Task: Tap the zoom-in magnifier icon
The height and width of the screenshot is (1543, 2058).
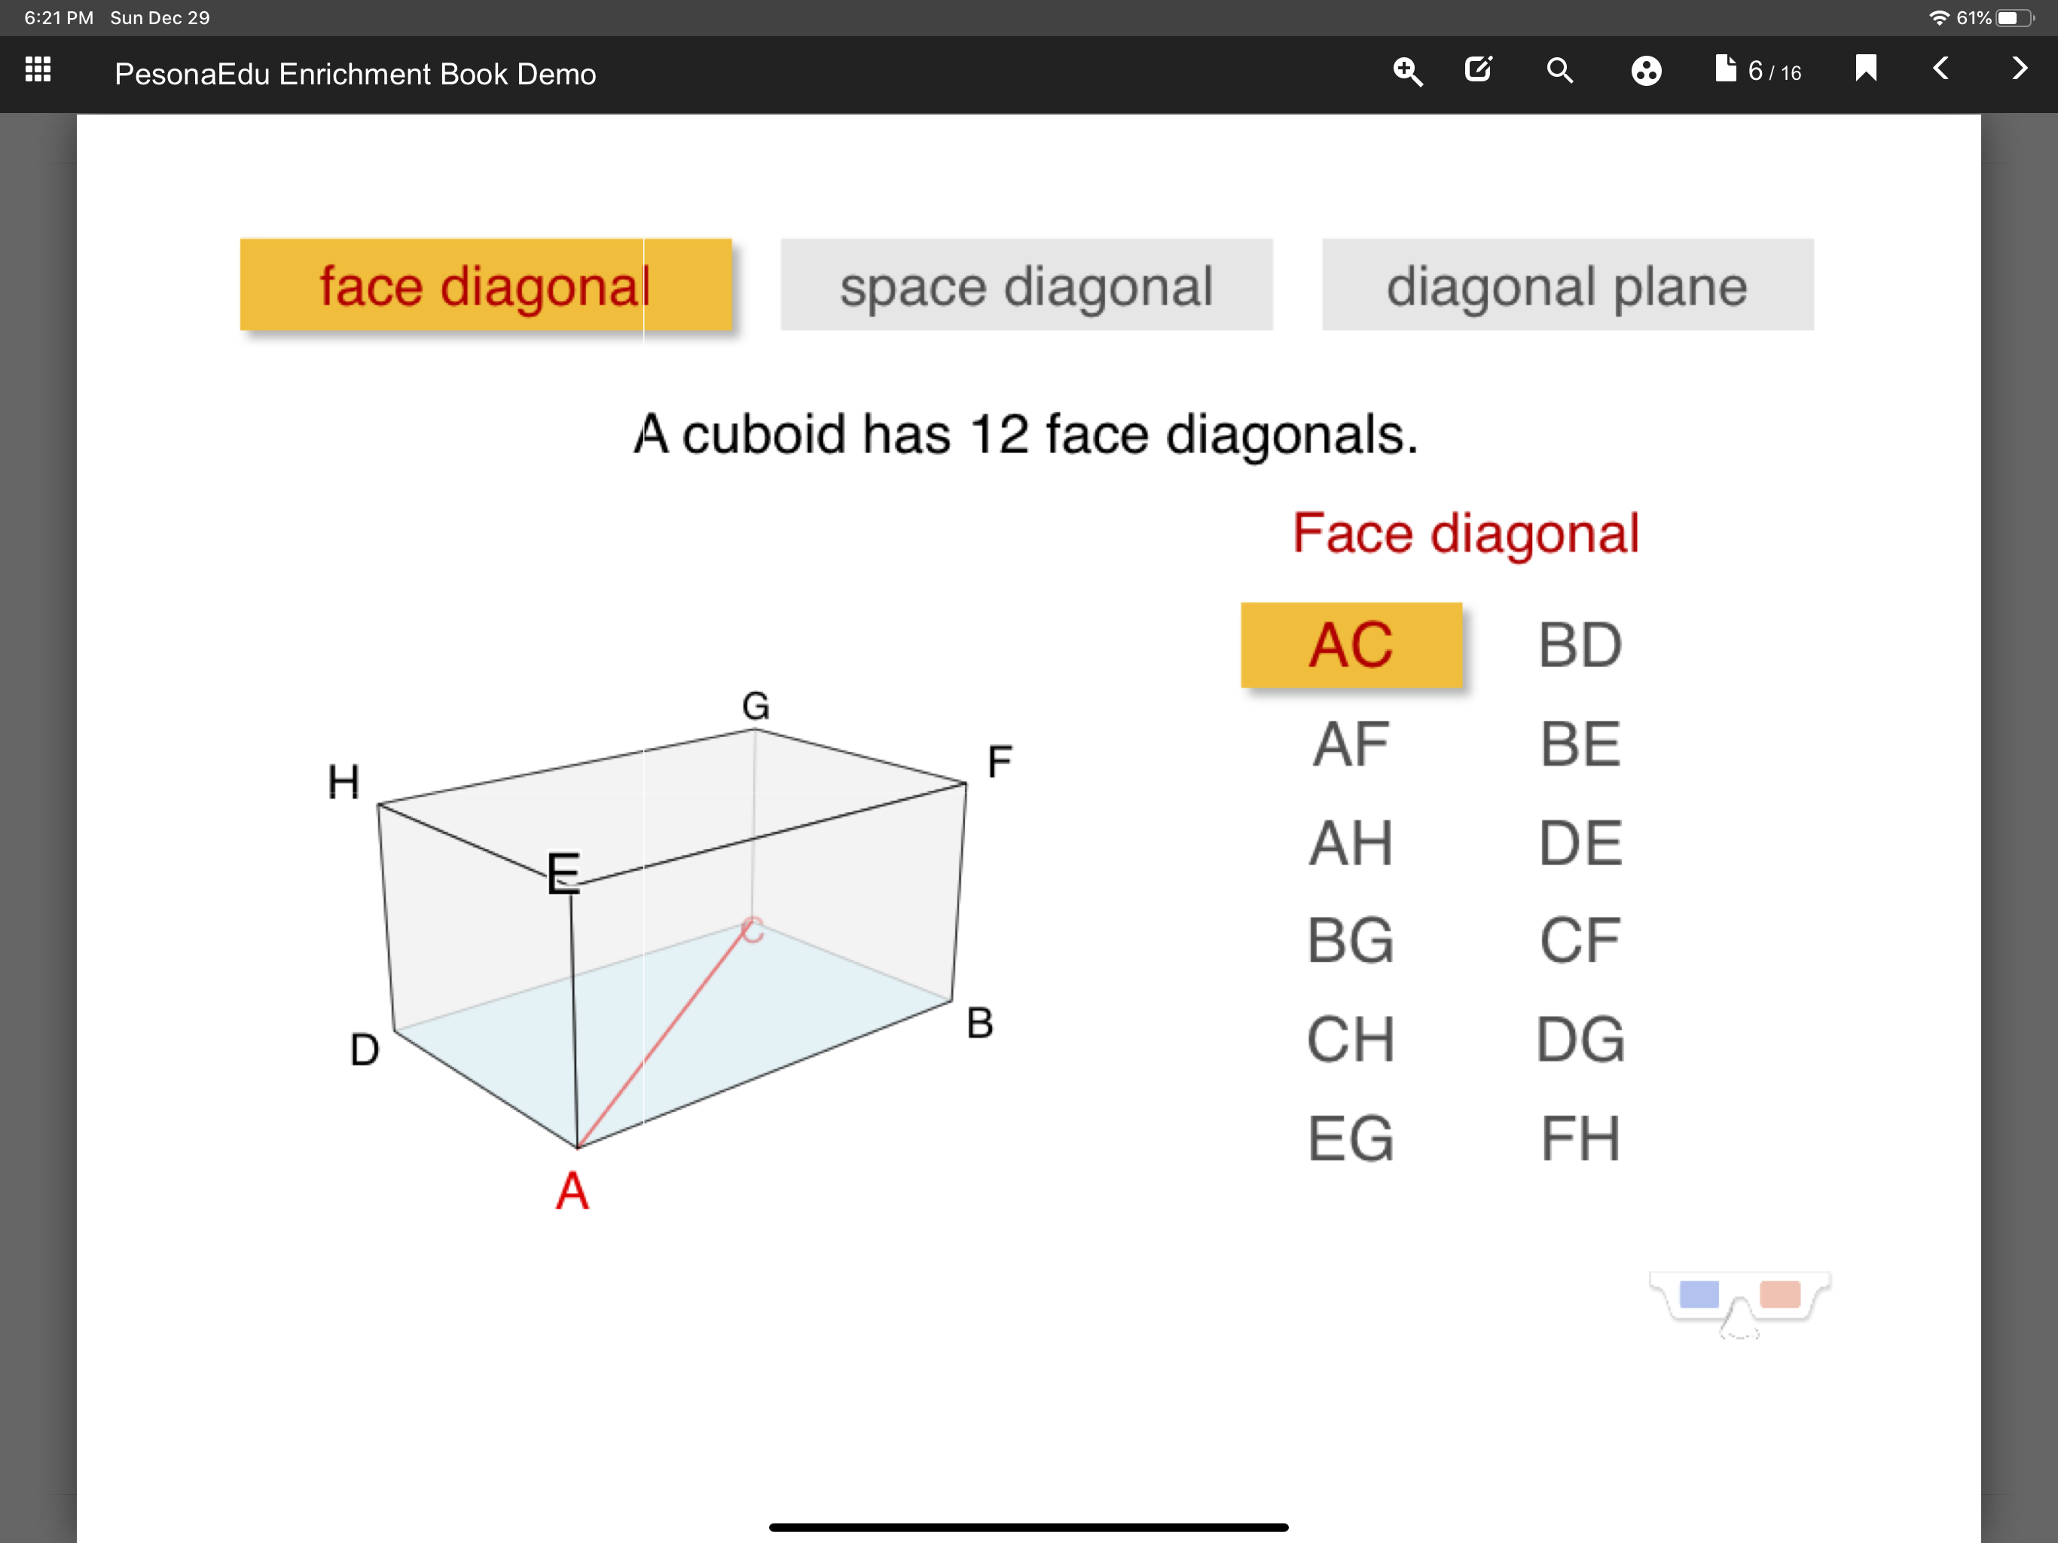Action: pos(1408,71)
